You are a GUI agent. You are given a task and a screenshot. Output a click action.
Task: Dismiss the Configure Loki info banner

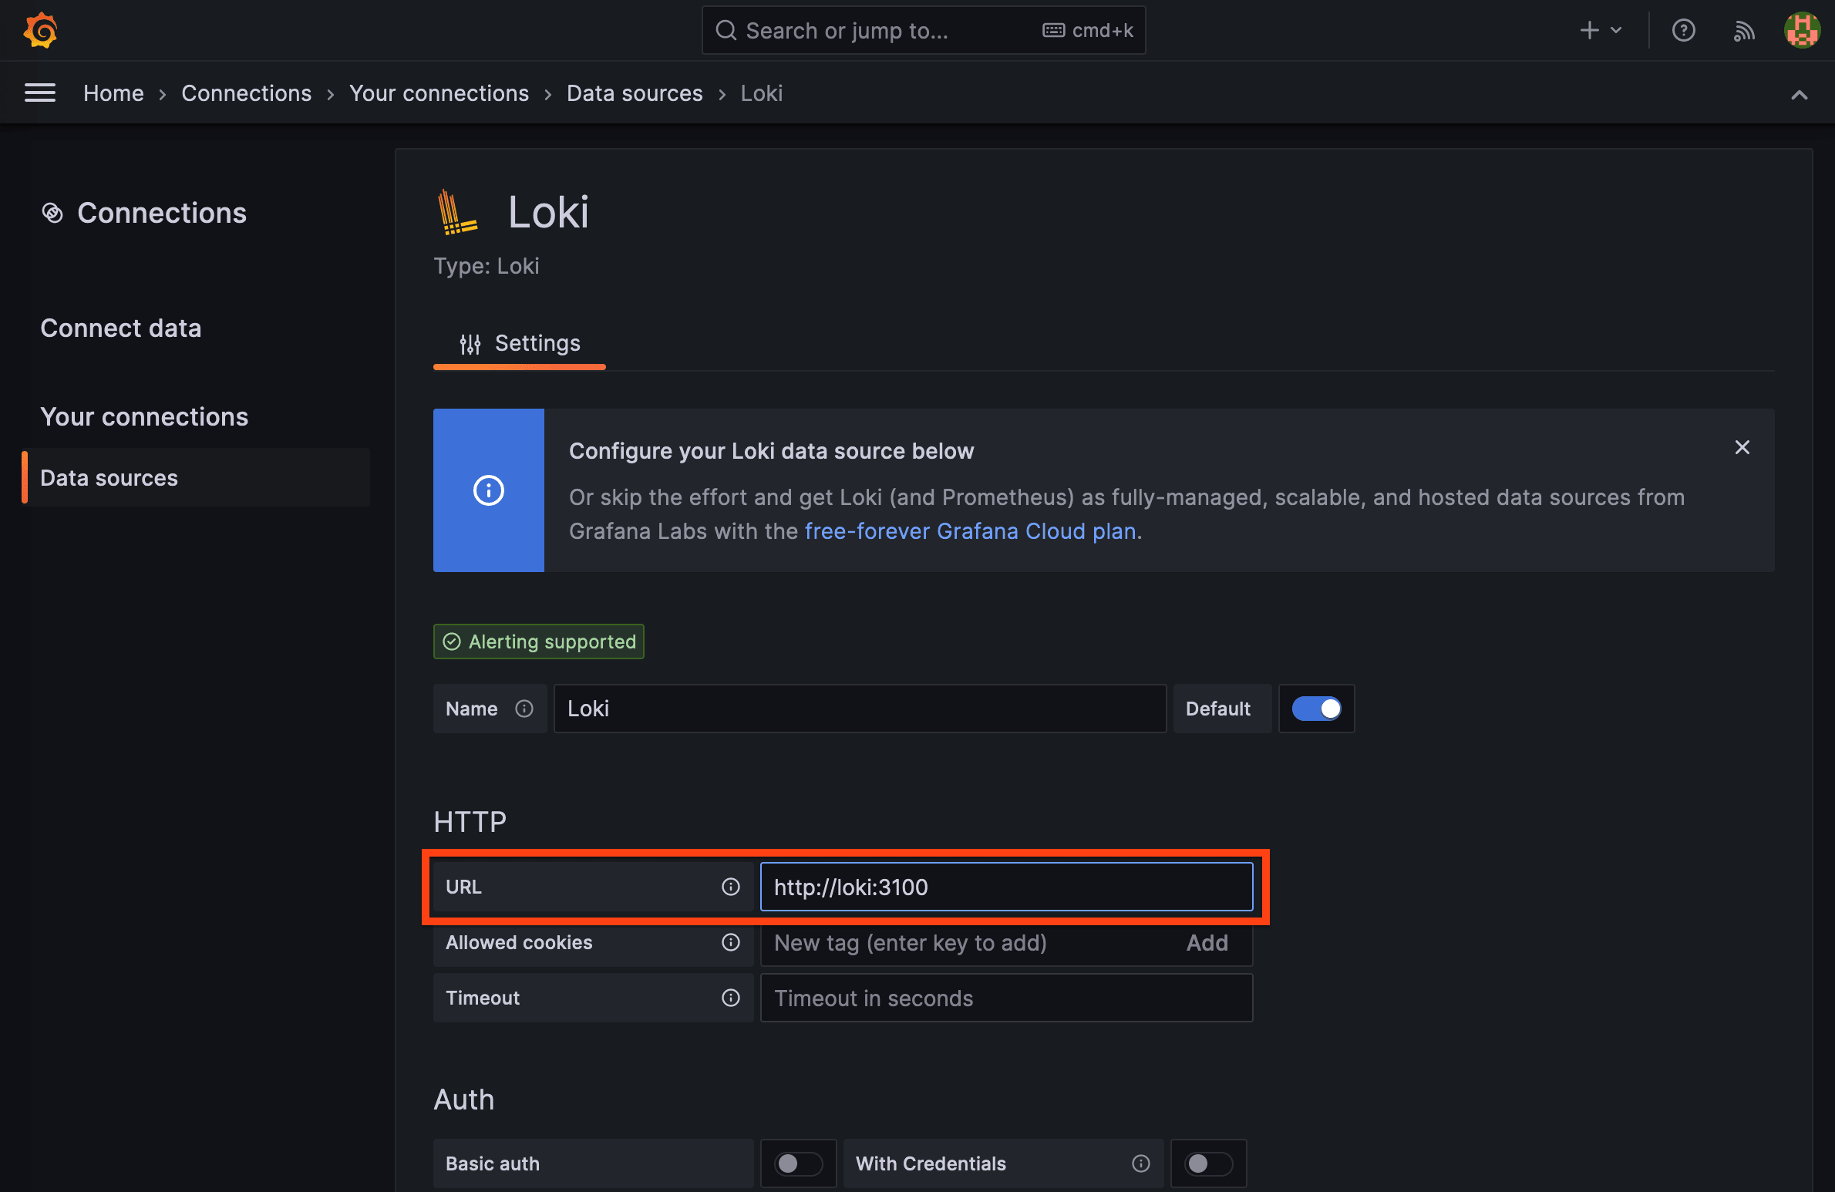pyautogui.click(x=1742, y=448)
